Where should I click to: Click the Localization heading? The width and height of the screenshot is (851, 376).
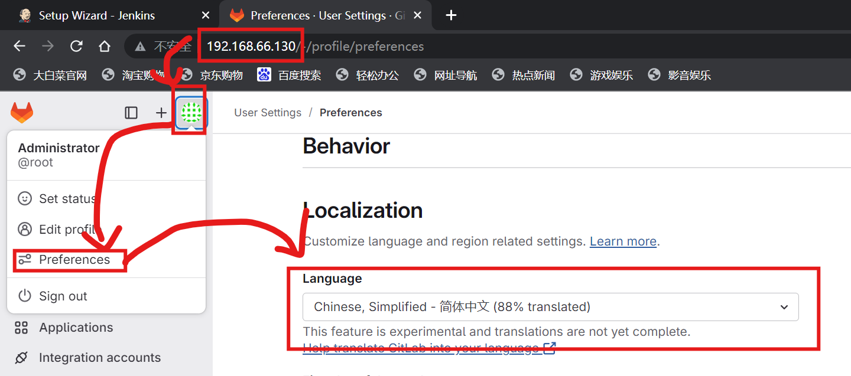[x=363, y=210]
